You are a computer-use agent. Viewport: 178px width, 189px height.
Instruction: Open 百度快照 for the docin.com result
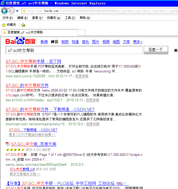82,76
